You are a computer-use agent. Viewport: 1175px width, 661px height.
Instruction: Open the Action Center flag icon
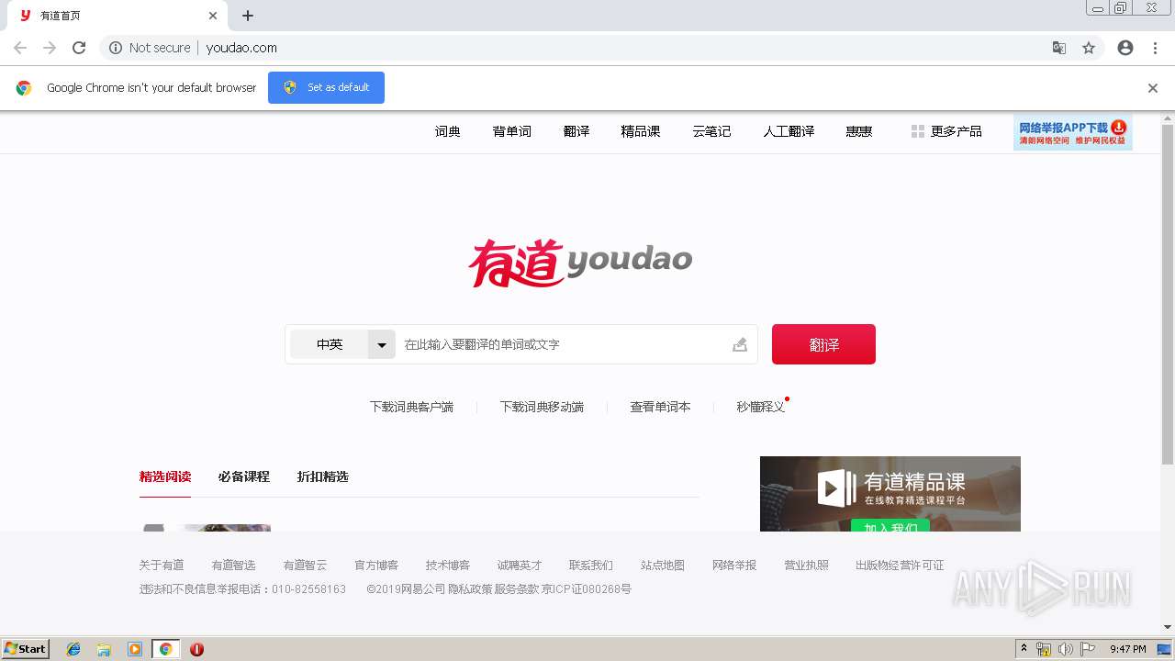pos(1088,649)
